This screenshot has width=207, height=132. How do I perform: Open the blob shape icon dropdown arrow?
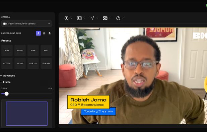pyautogui.click(x=123, y=18)
